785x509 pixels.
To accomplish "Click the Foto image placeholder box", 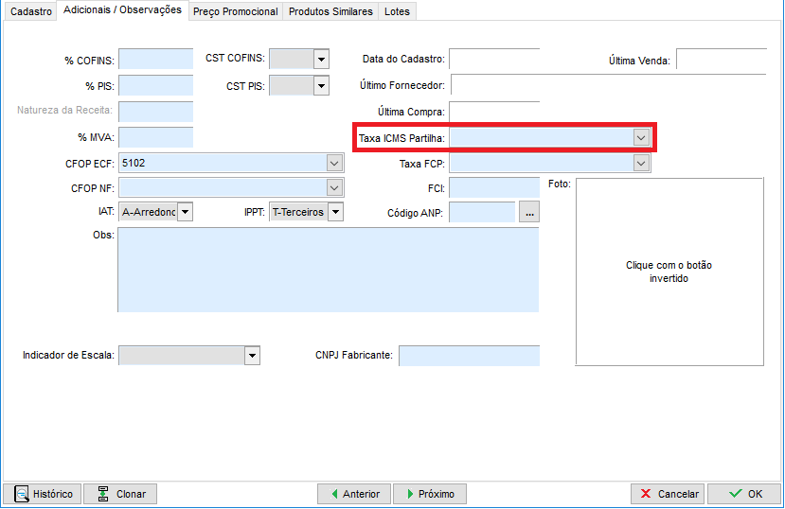I will tap(669, 272).
